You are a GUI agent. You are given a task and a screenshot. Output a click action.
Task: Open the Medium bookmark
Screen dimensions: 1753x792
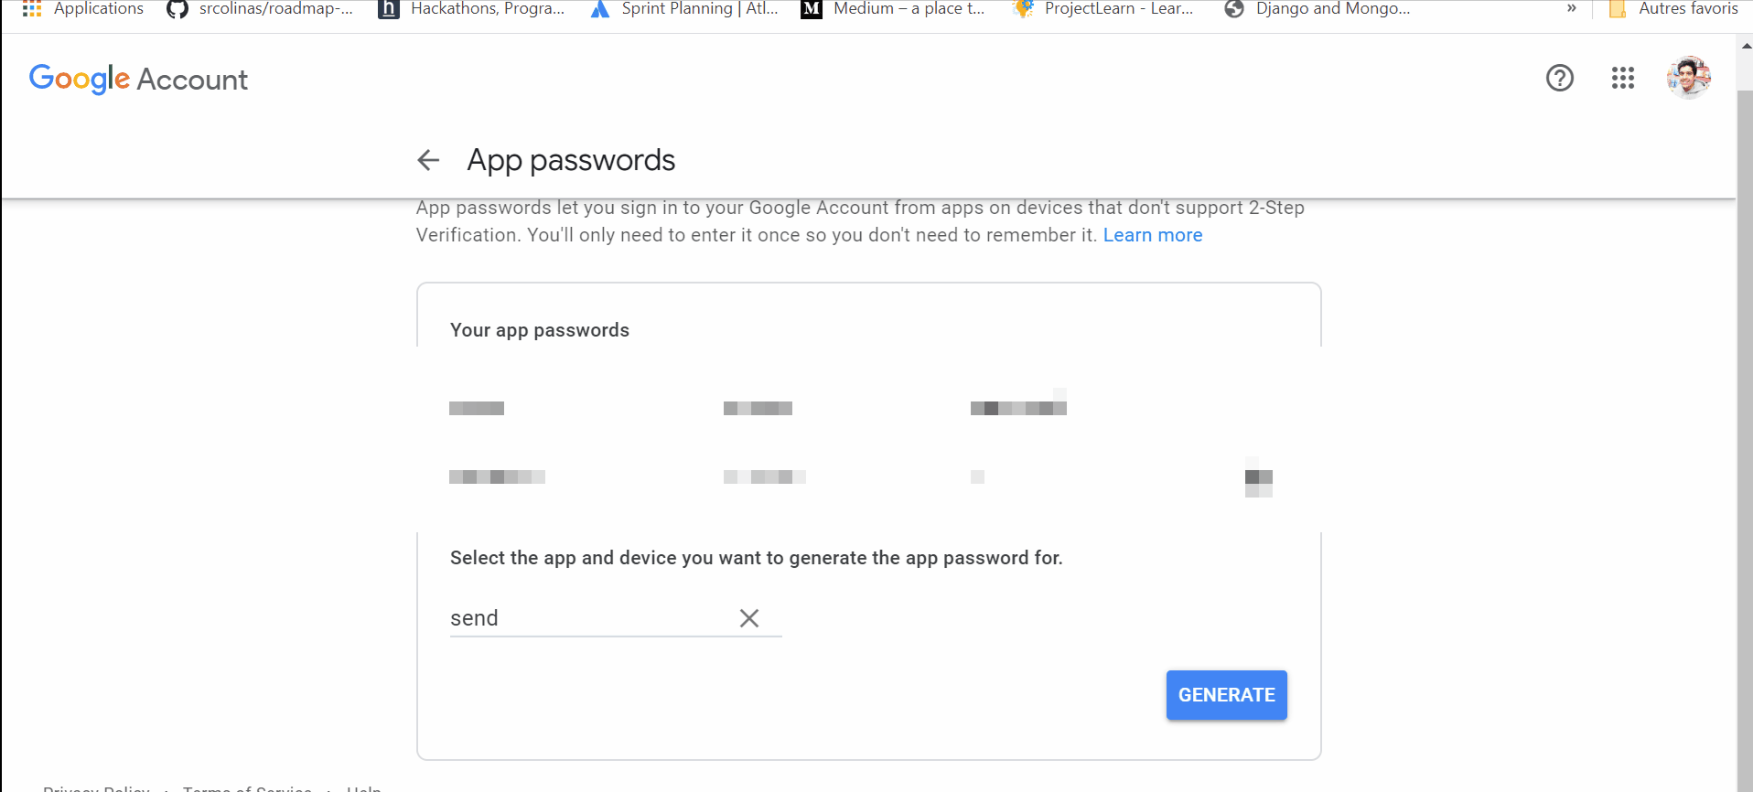(x=893, y=9)
